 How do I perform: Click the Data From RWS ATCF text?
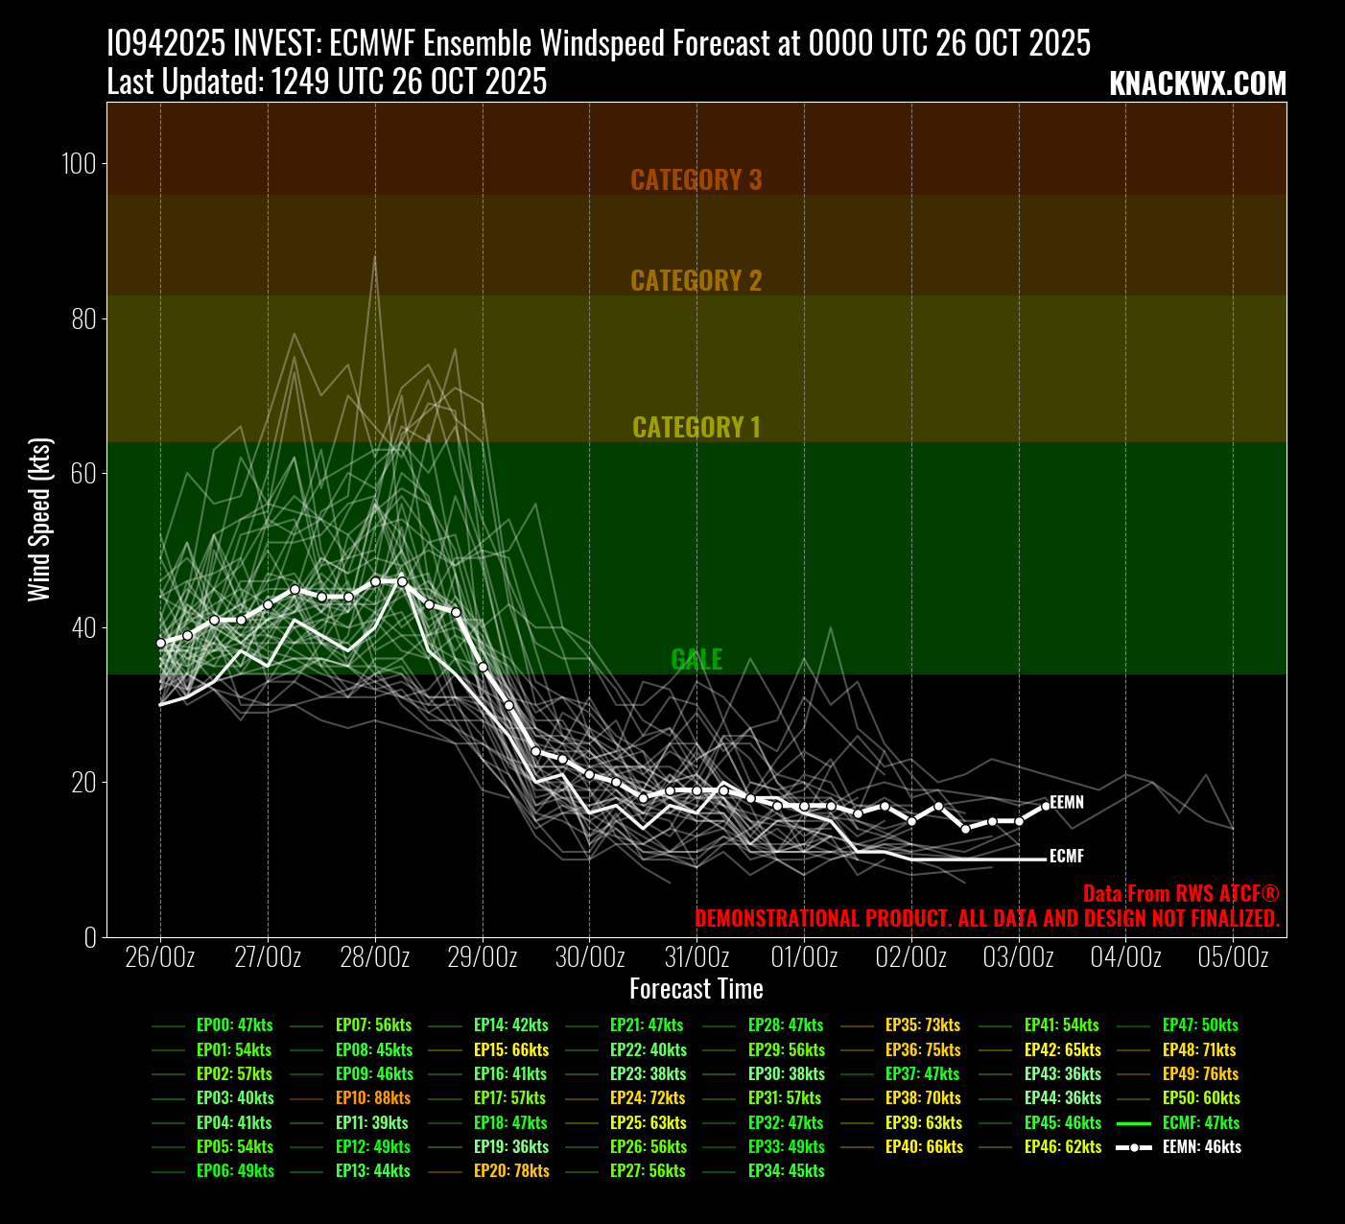(x=1181, y=894)
